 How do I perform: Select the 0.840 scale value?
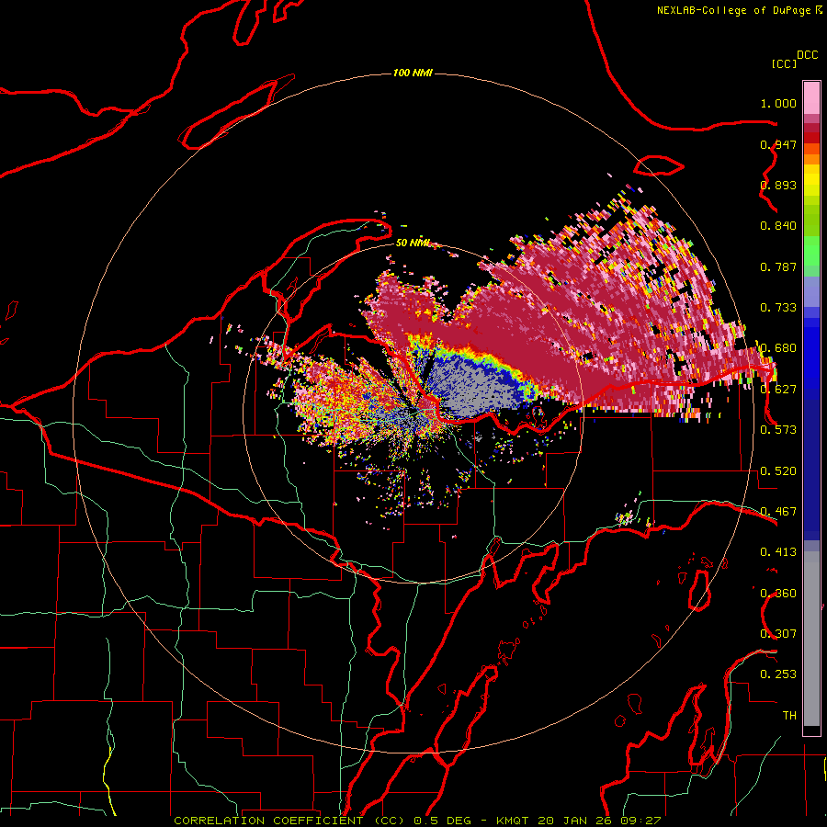778,226
